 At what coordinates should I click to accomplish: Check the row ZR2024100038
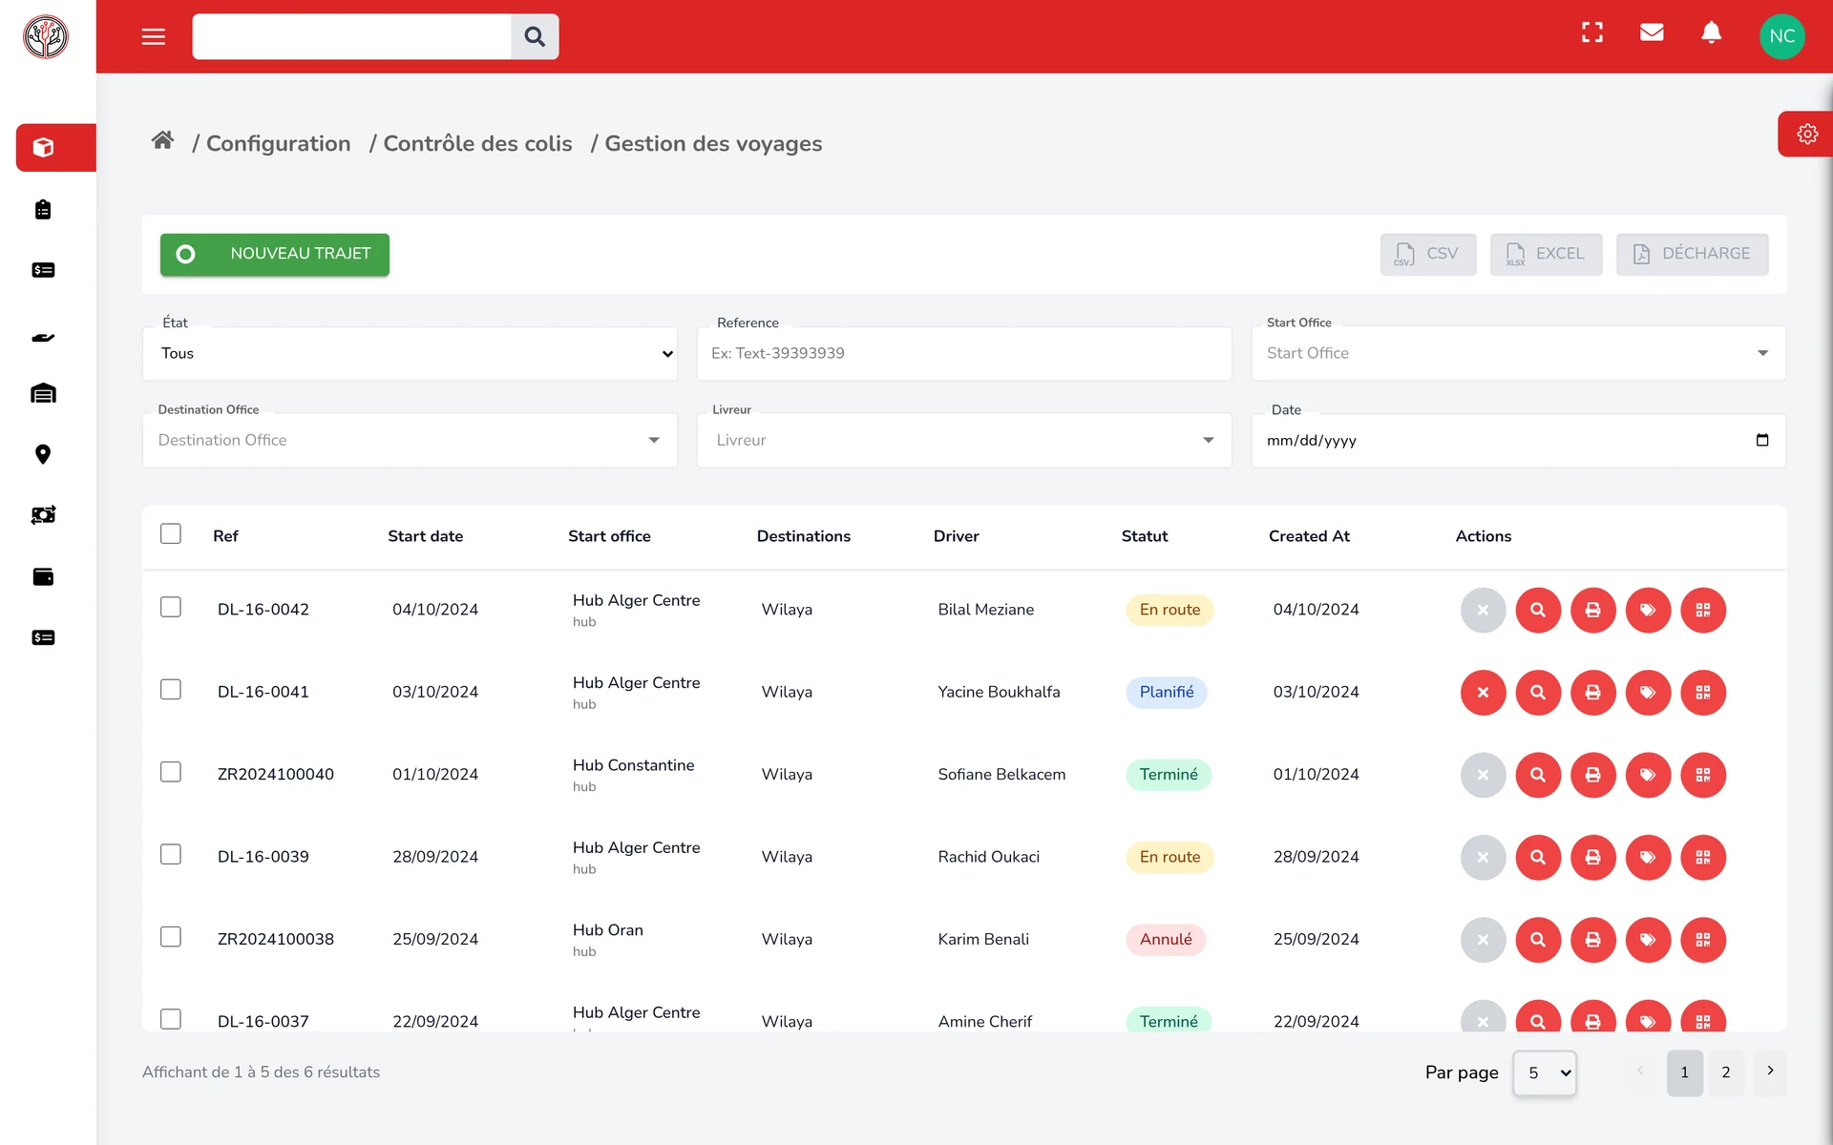(x=171, y=937)
